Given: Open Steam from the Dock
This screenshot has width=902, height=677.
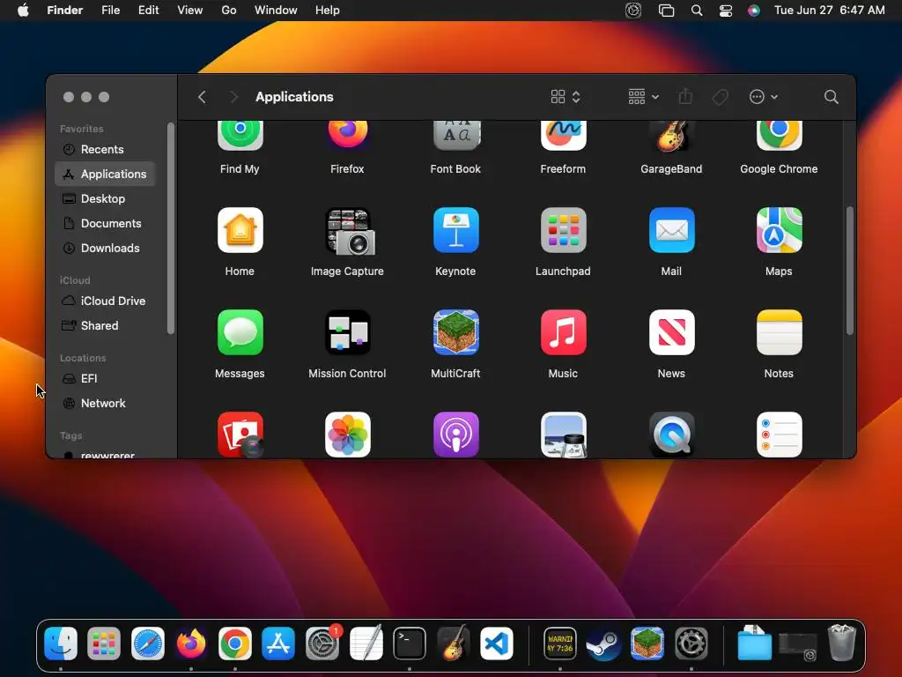Looking at the screenshot, I should pos(603,644).
